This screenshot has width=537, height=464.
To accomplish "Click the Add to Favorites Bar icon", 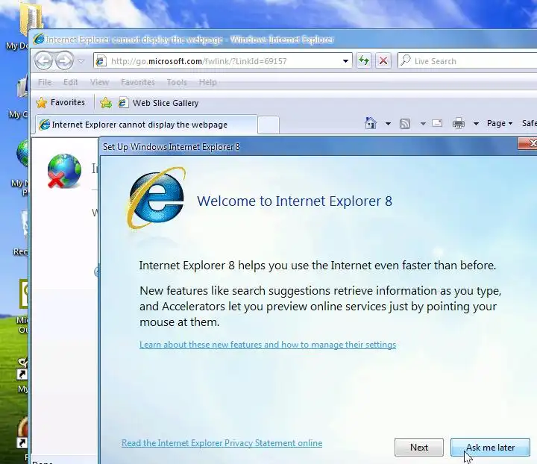I will point(106,103).
